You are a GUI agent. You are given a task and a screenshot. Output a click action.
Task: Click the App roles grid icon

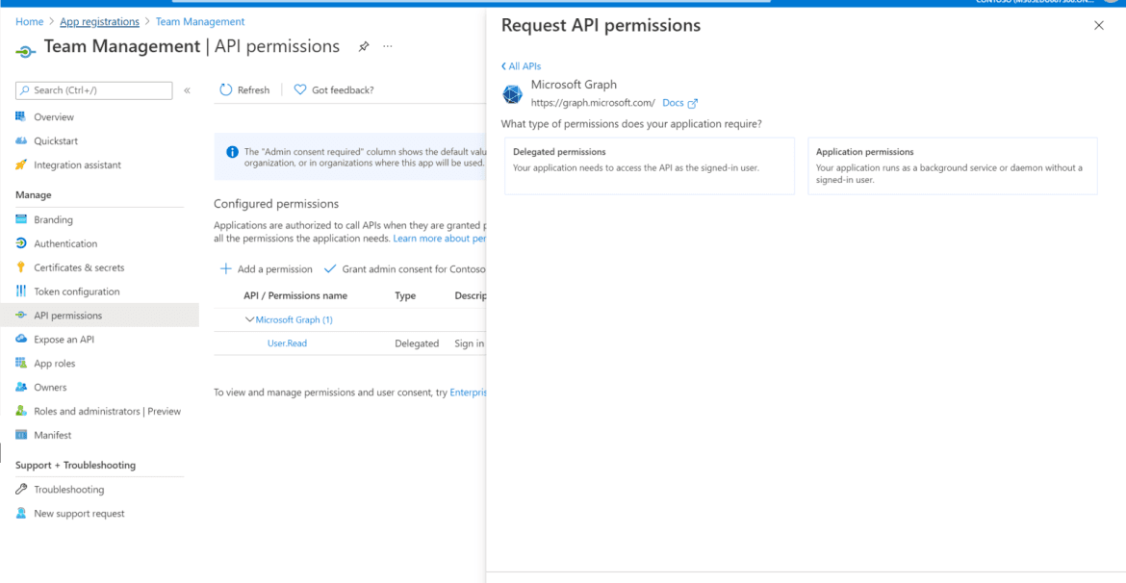(x=21, y=364)
